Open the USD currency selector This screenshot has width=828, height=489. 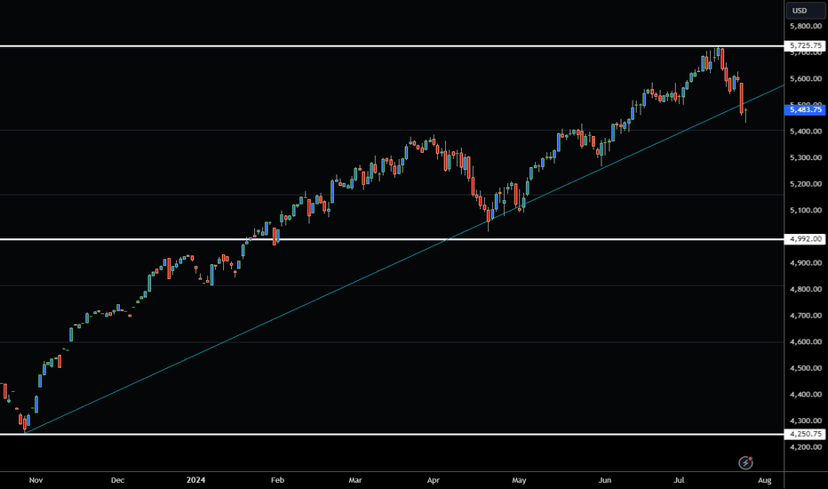point(805,11)
